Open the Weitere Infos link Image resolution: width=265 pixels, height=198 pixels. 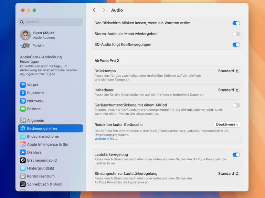(x=106, y=139)
